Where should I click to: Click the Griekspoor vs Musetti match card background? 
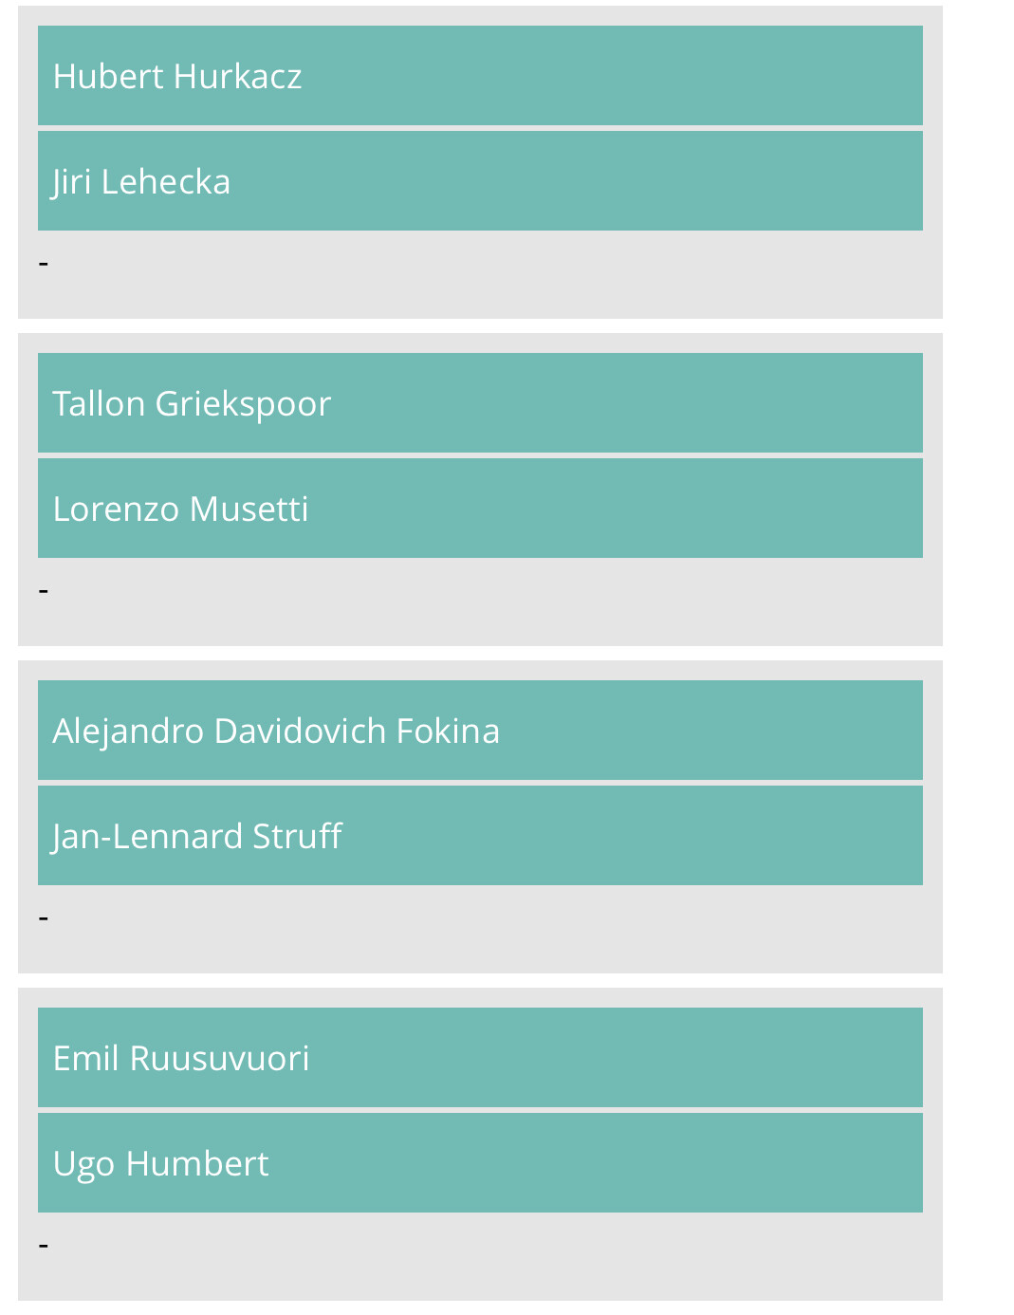[480, 612]
